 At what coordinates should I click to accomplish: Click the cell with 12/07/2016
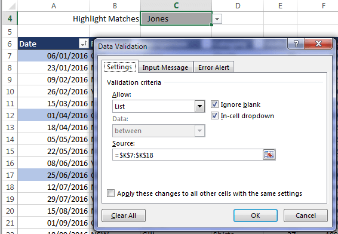pyautogui.click(x=54, y=187)
